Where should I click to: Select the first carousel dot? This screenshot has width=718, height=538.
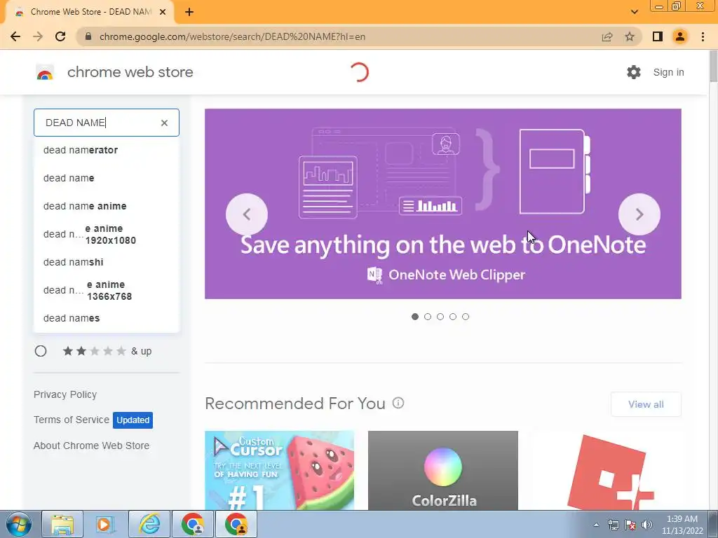tap(415, 317)
